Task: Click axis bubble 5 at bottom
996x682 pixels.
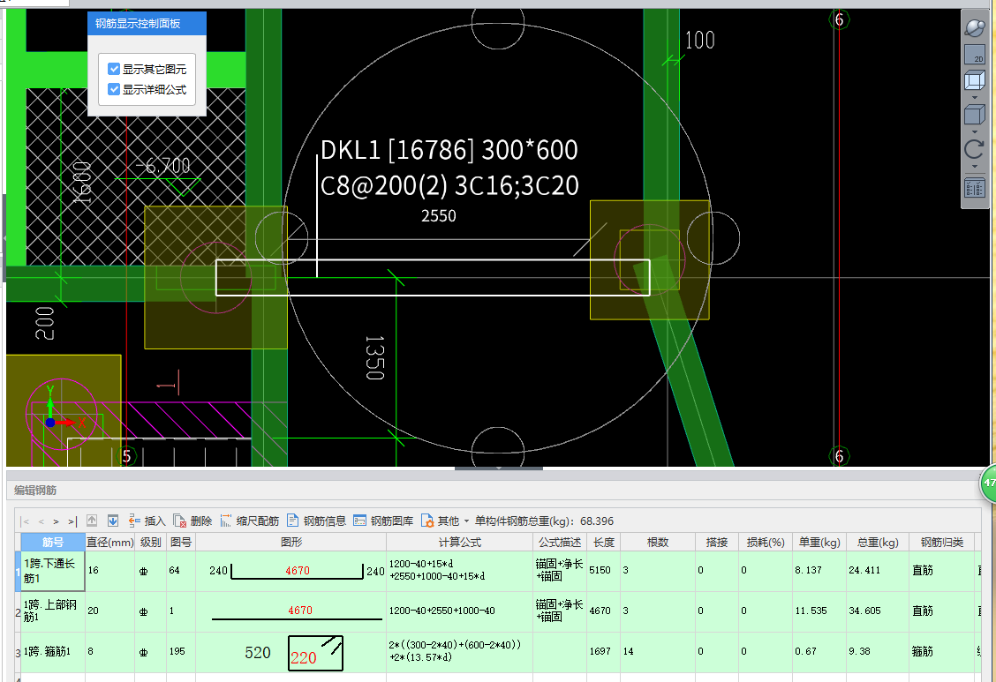Action: tap(126, 455)
